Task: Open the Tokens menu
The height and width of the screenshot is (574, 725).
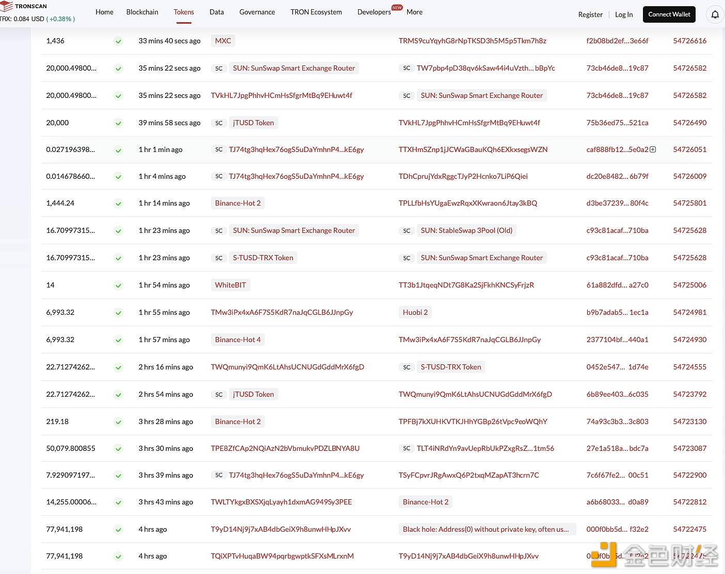Action: [x=184, y=12]
